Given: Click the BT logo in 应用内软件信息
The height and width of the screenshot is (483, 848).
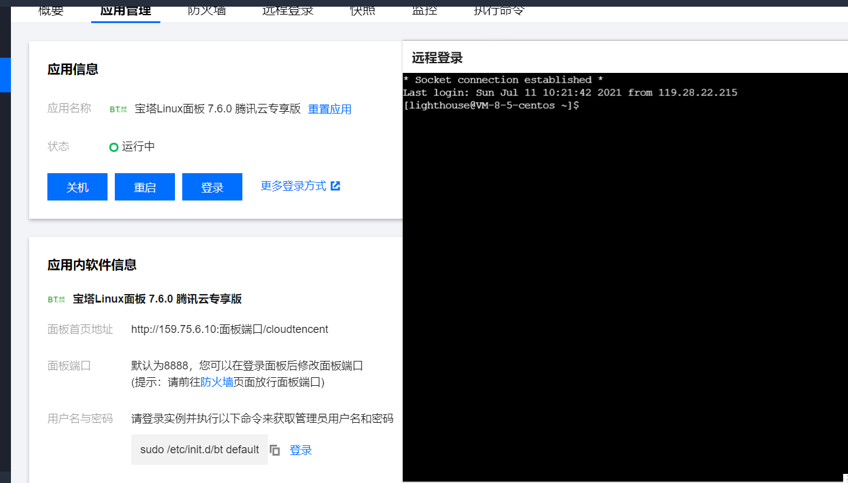Looking at the screenshot, I should click(56, 300).
